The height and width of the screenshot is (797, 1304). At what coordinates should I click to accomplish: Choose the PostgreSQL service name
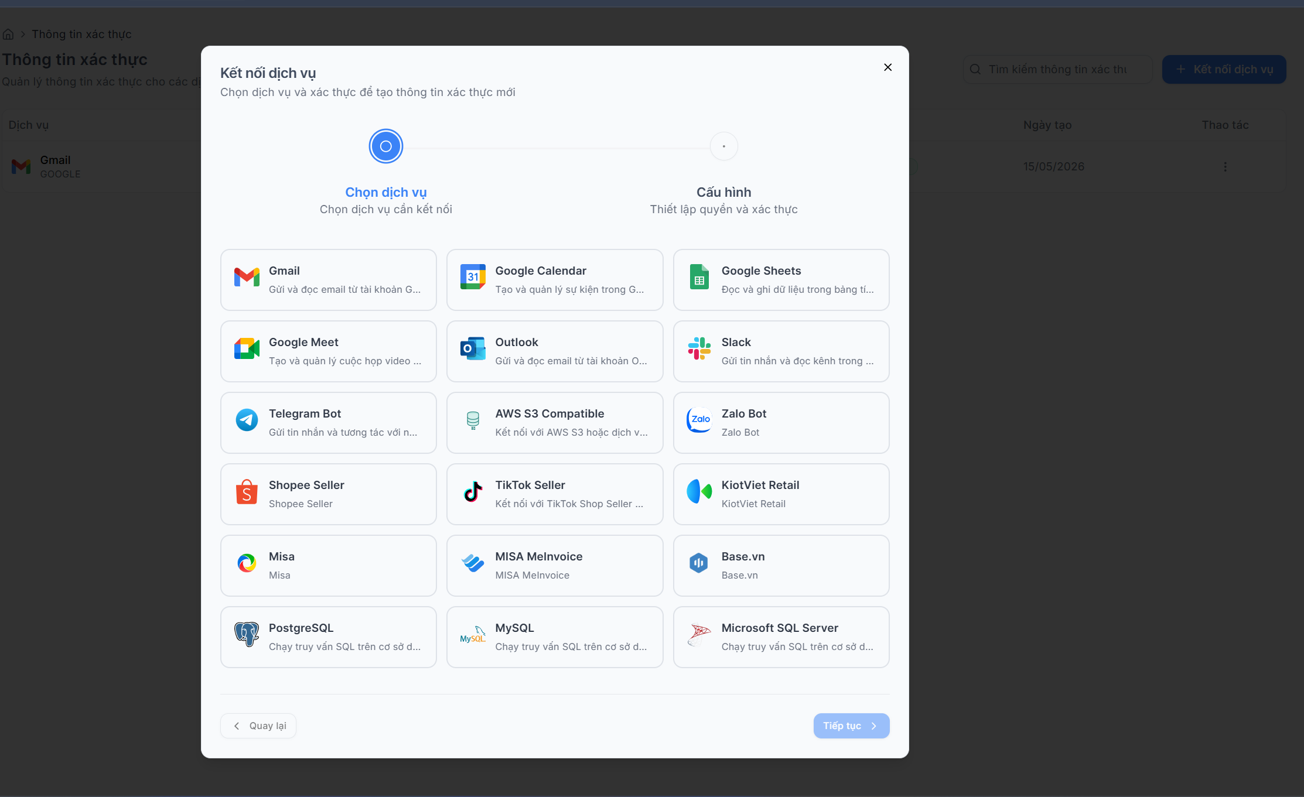coord(301,628)
